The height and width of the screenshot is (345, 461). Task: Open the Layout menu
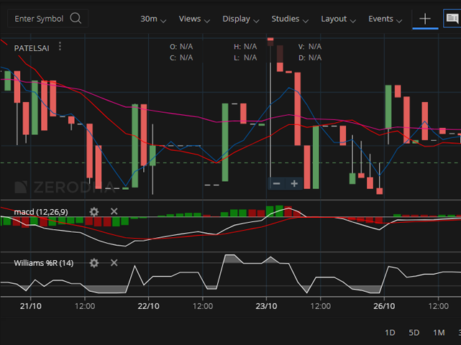tap(338, 19)
